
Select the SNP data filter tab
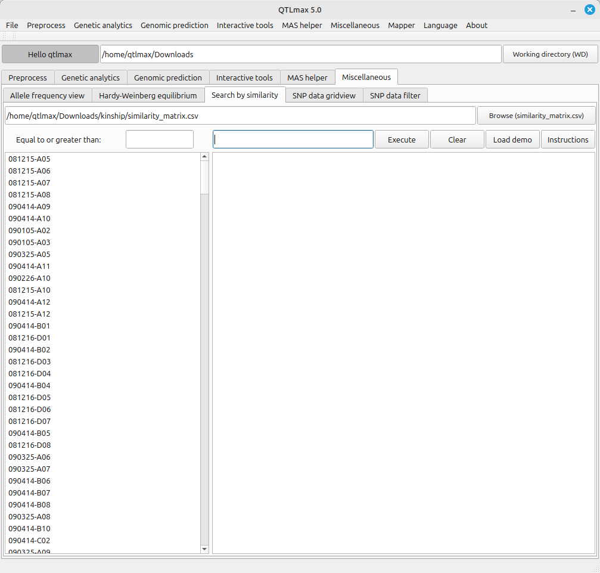pos(394,95)
